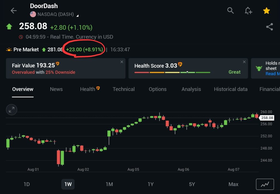This screenshot has height=194, width=280.
Task: Open the Fair Value 193.25 card
Action: 66,68
